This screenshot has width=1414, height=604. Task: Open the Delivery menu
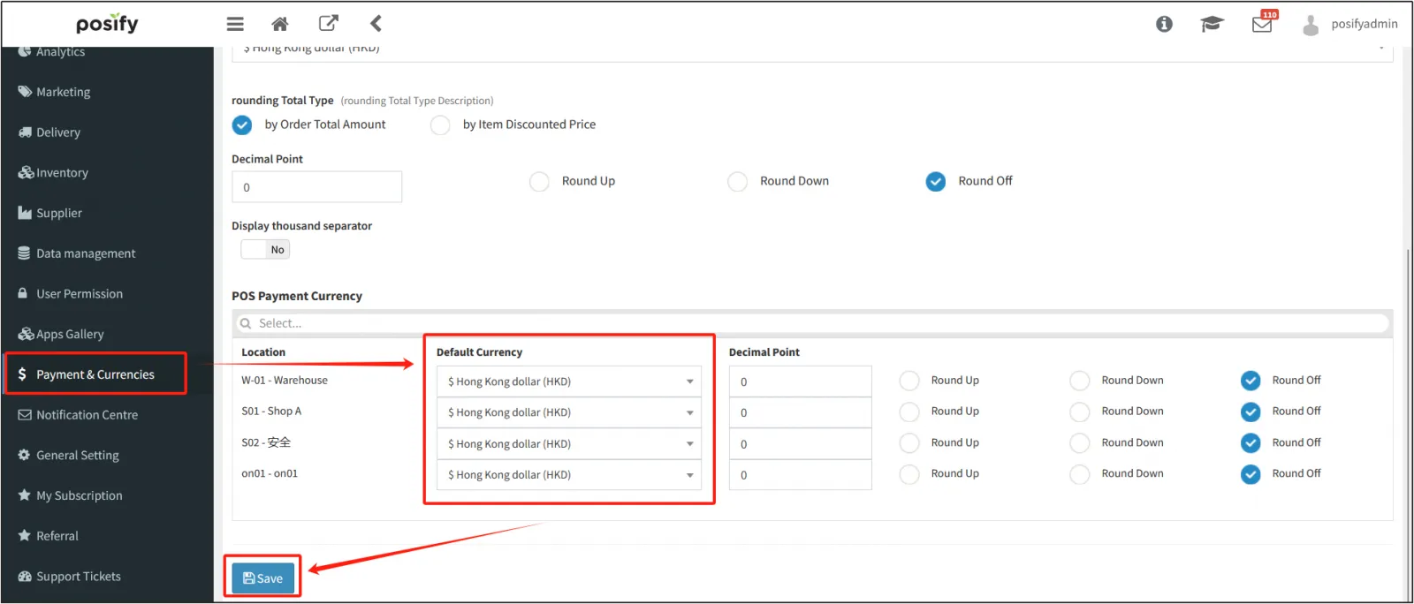tap(58, 132)
